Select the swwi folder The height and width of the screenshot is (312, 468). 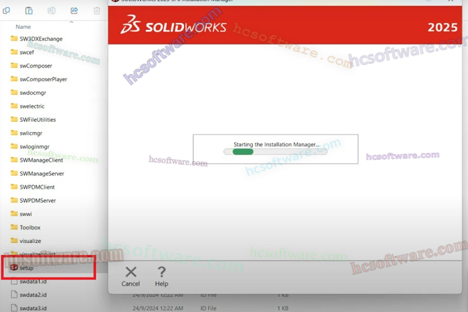click(x=21, y=214)
